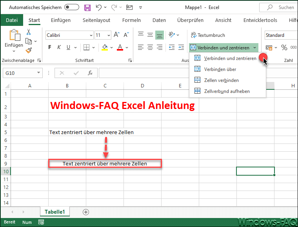This screenshot has height=227, width=298.
Task: Switch to the Daten tab
Action: 159,20
